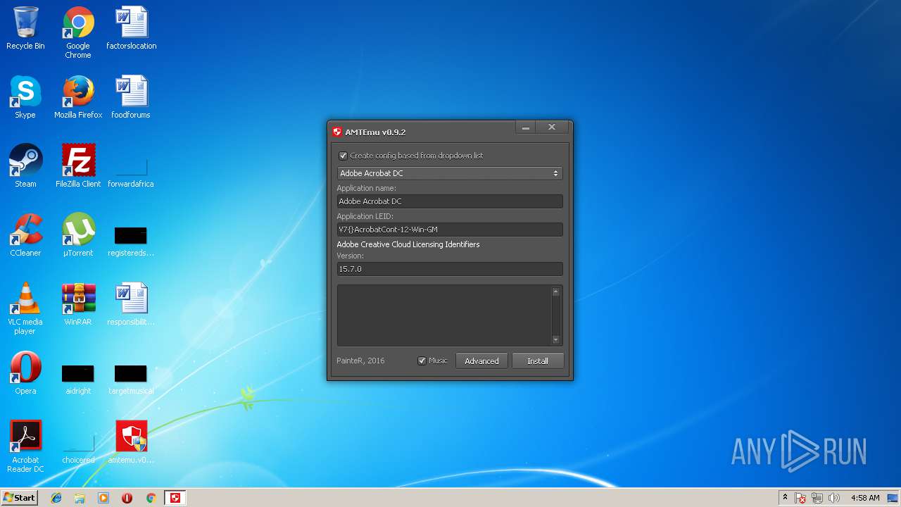Click the Install button
901x507 pixels.
[538, 361]
